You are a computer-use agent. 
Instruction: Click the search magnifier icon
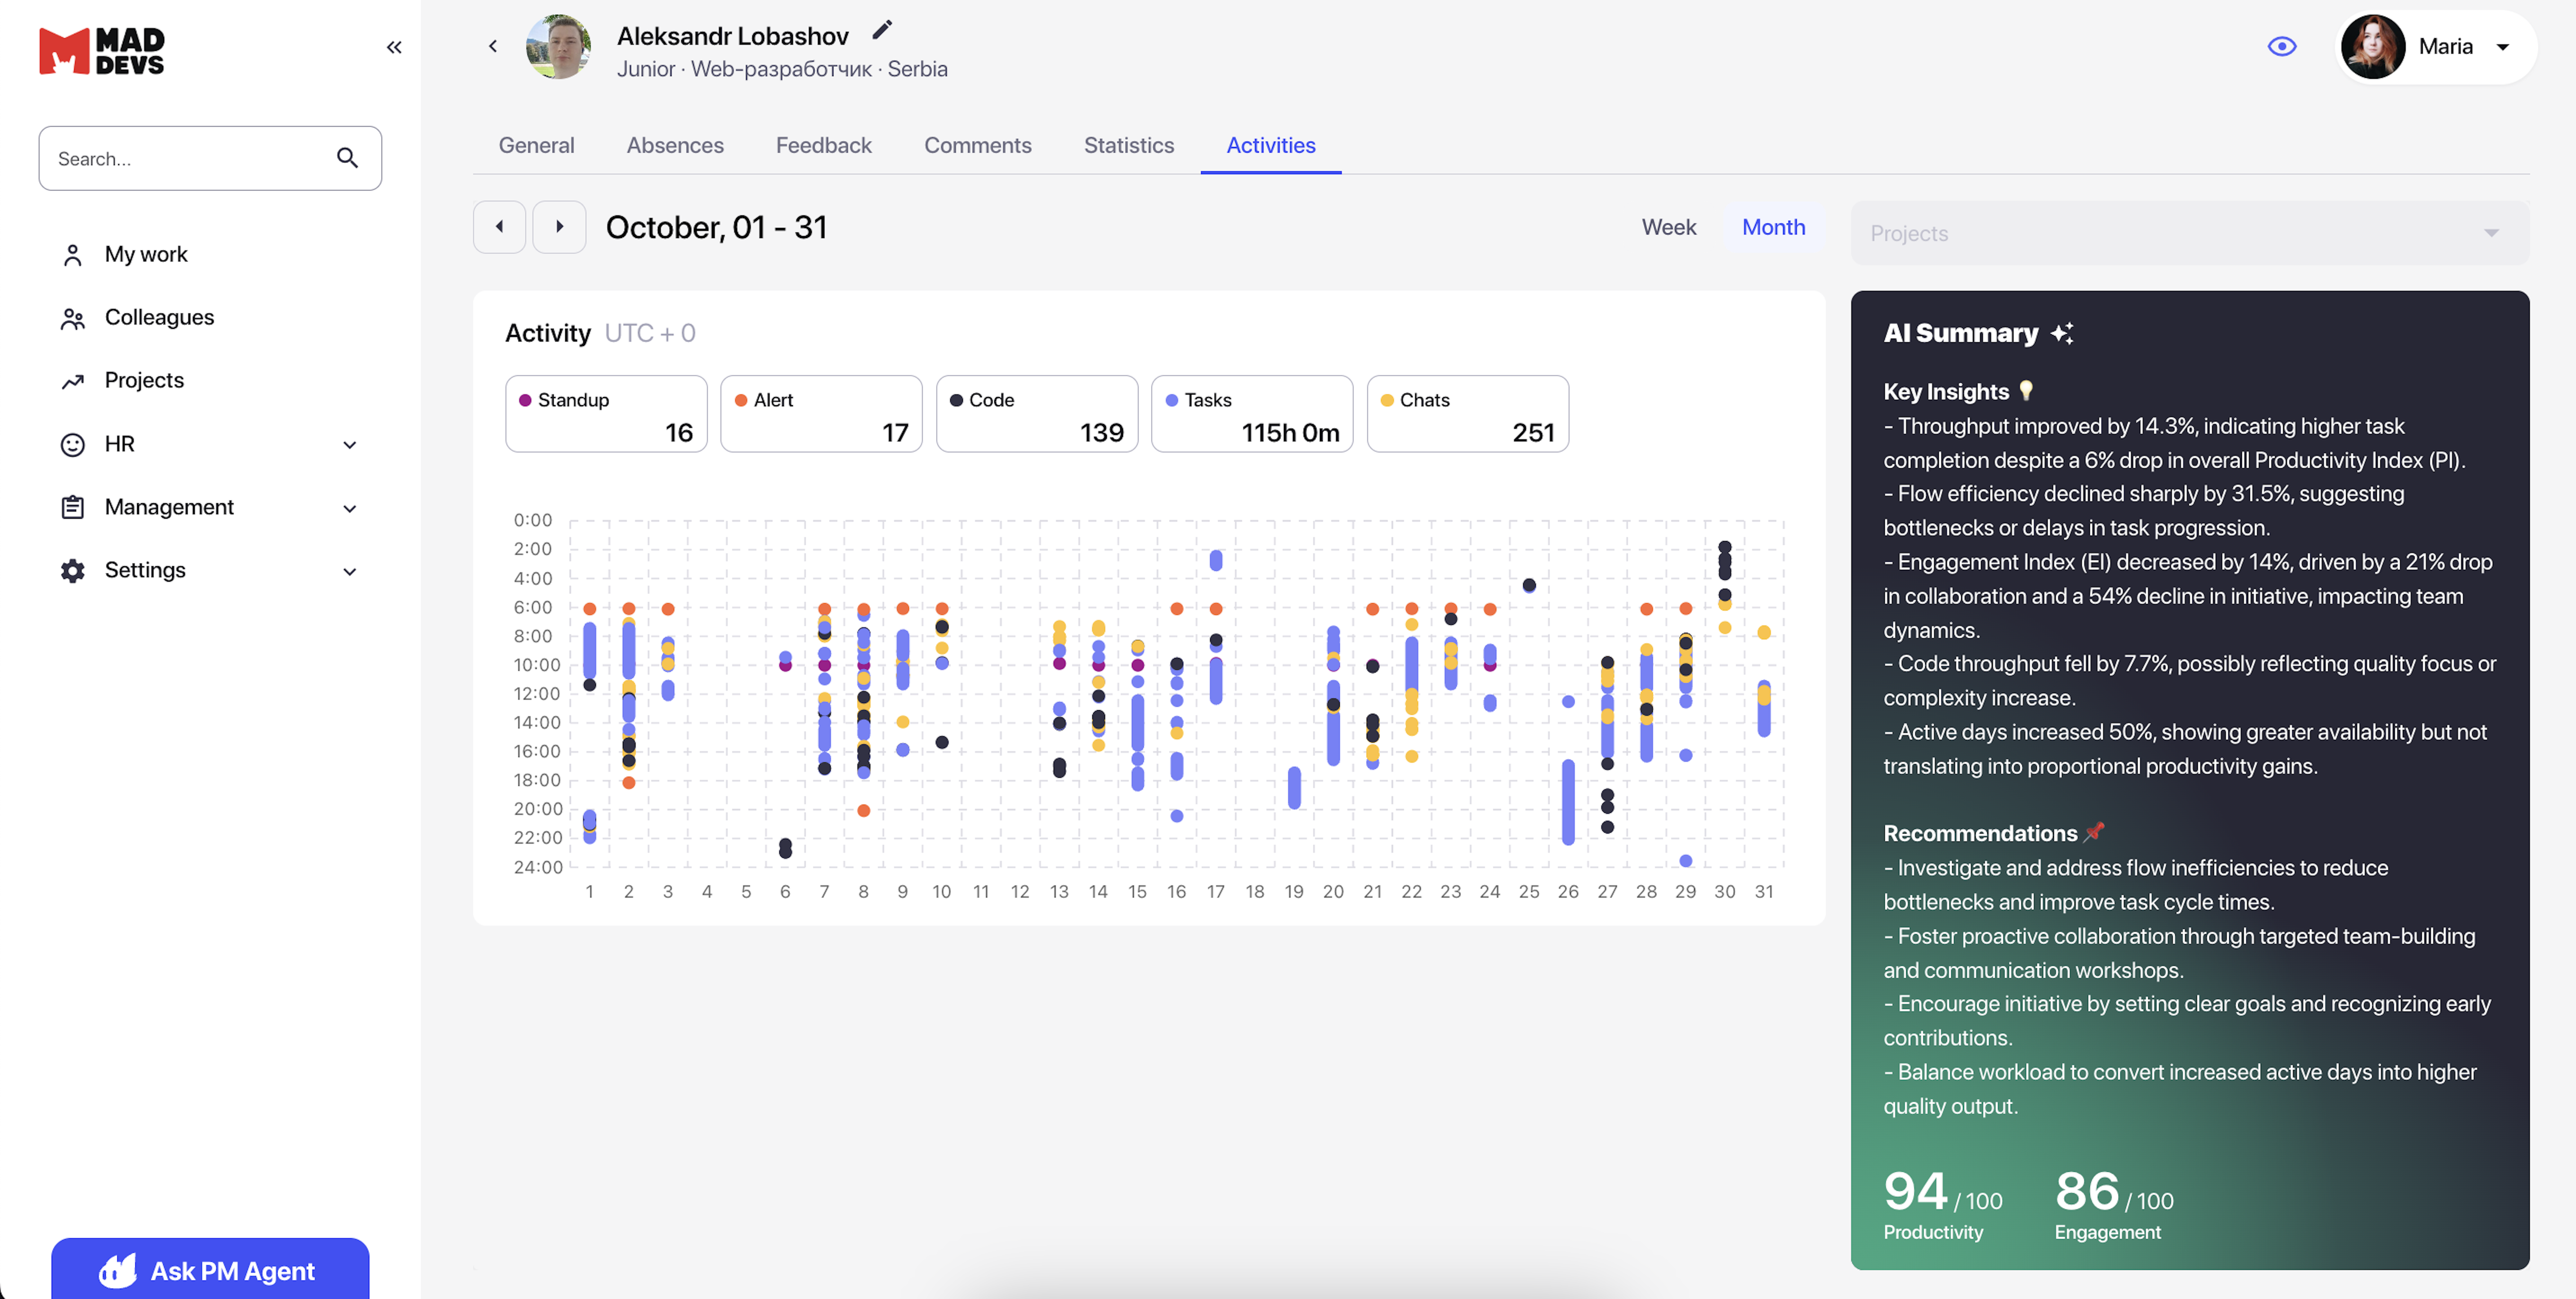coord(347,158)
